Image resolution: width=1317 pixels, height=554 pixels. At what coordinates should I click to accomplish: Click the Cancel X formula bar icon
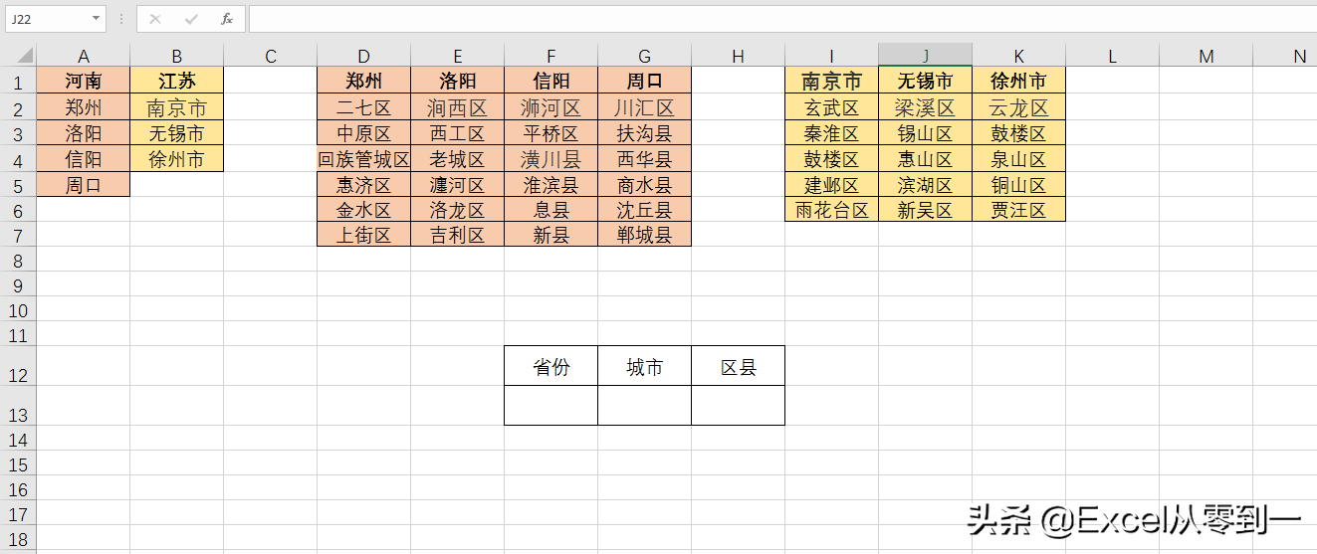(x=154, y=19)
